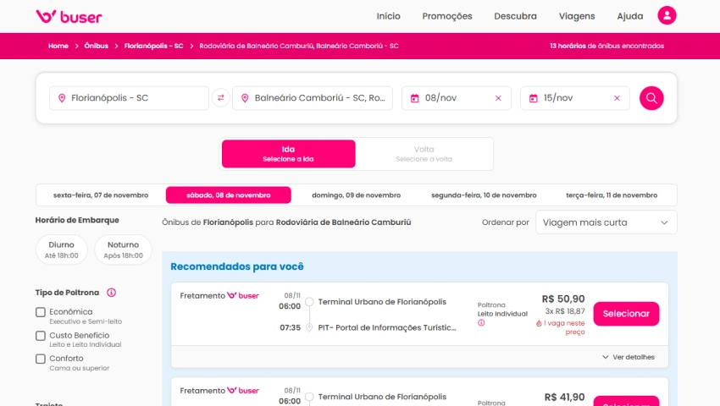
Task: Click Selecionar for the R$ 50,90 trip
Action: 626,314
